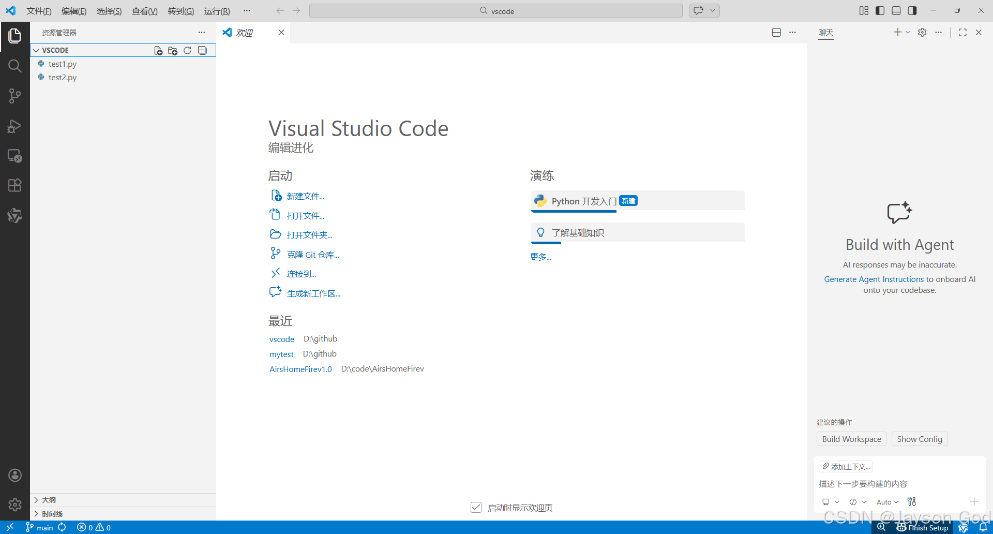Toggle the secondary side bar visibility

point(912,11)
